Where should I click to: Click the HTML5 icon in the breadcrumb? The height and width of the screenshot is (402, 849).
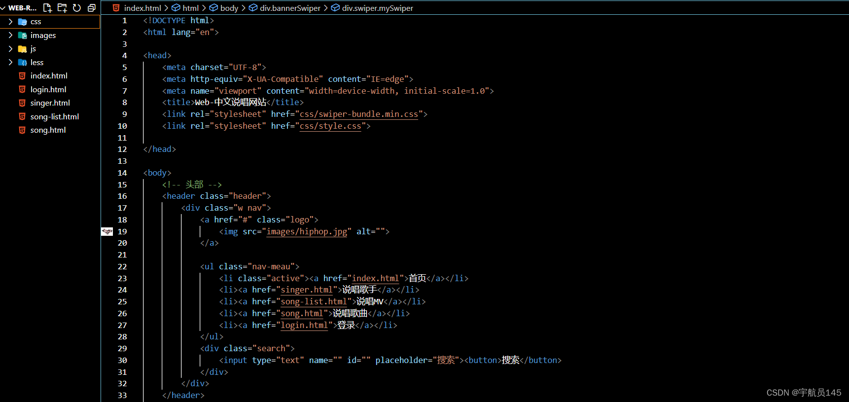[116, 8]
